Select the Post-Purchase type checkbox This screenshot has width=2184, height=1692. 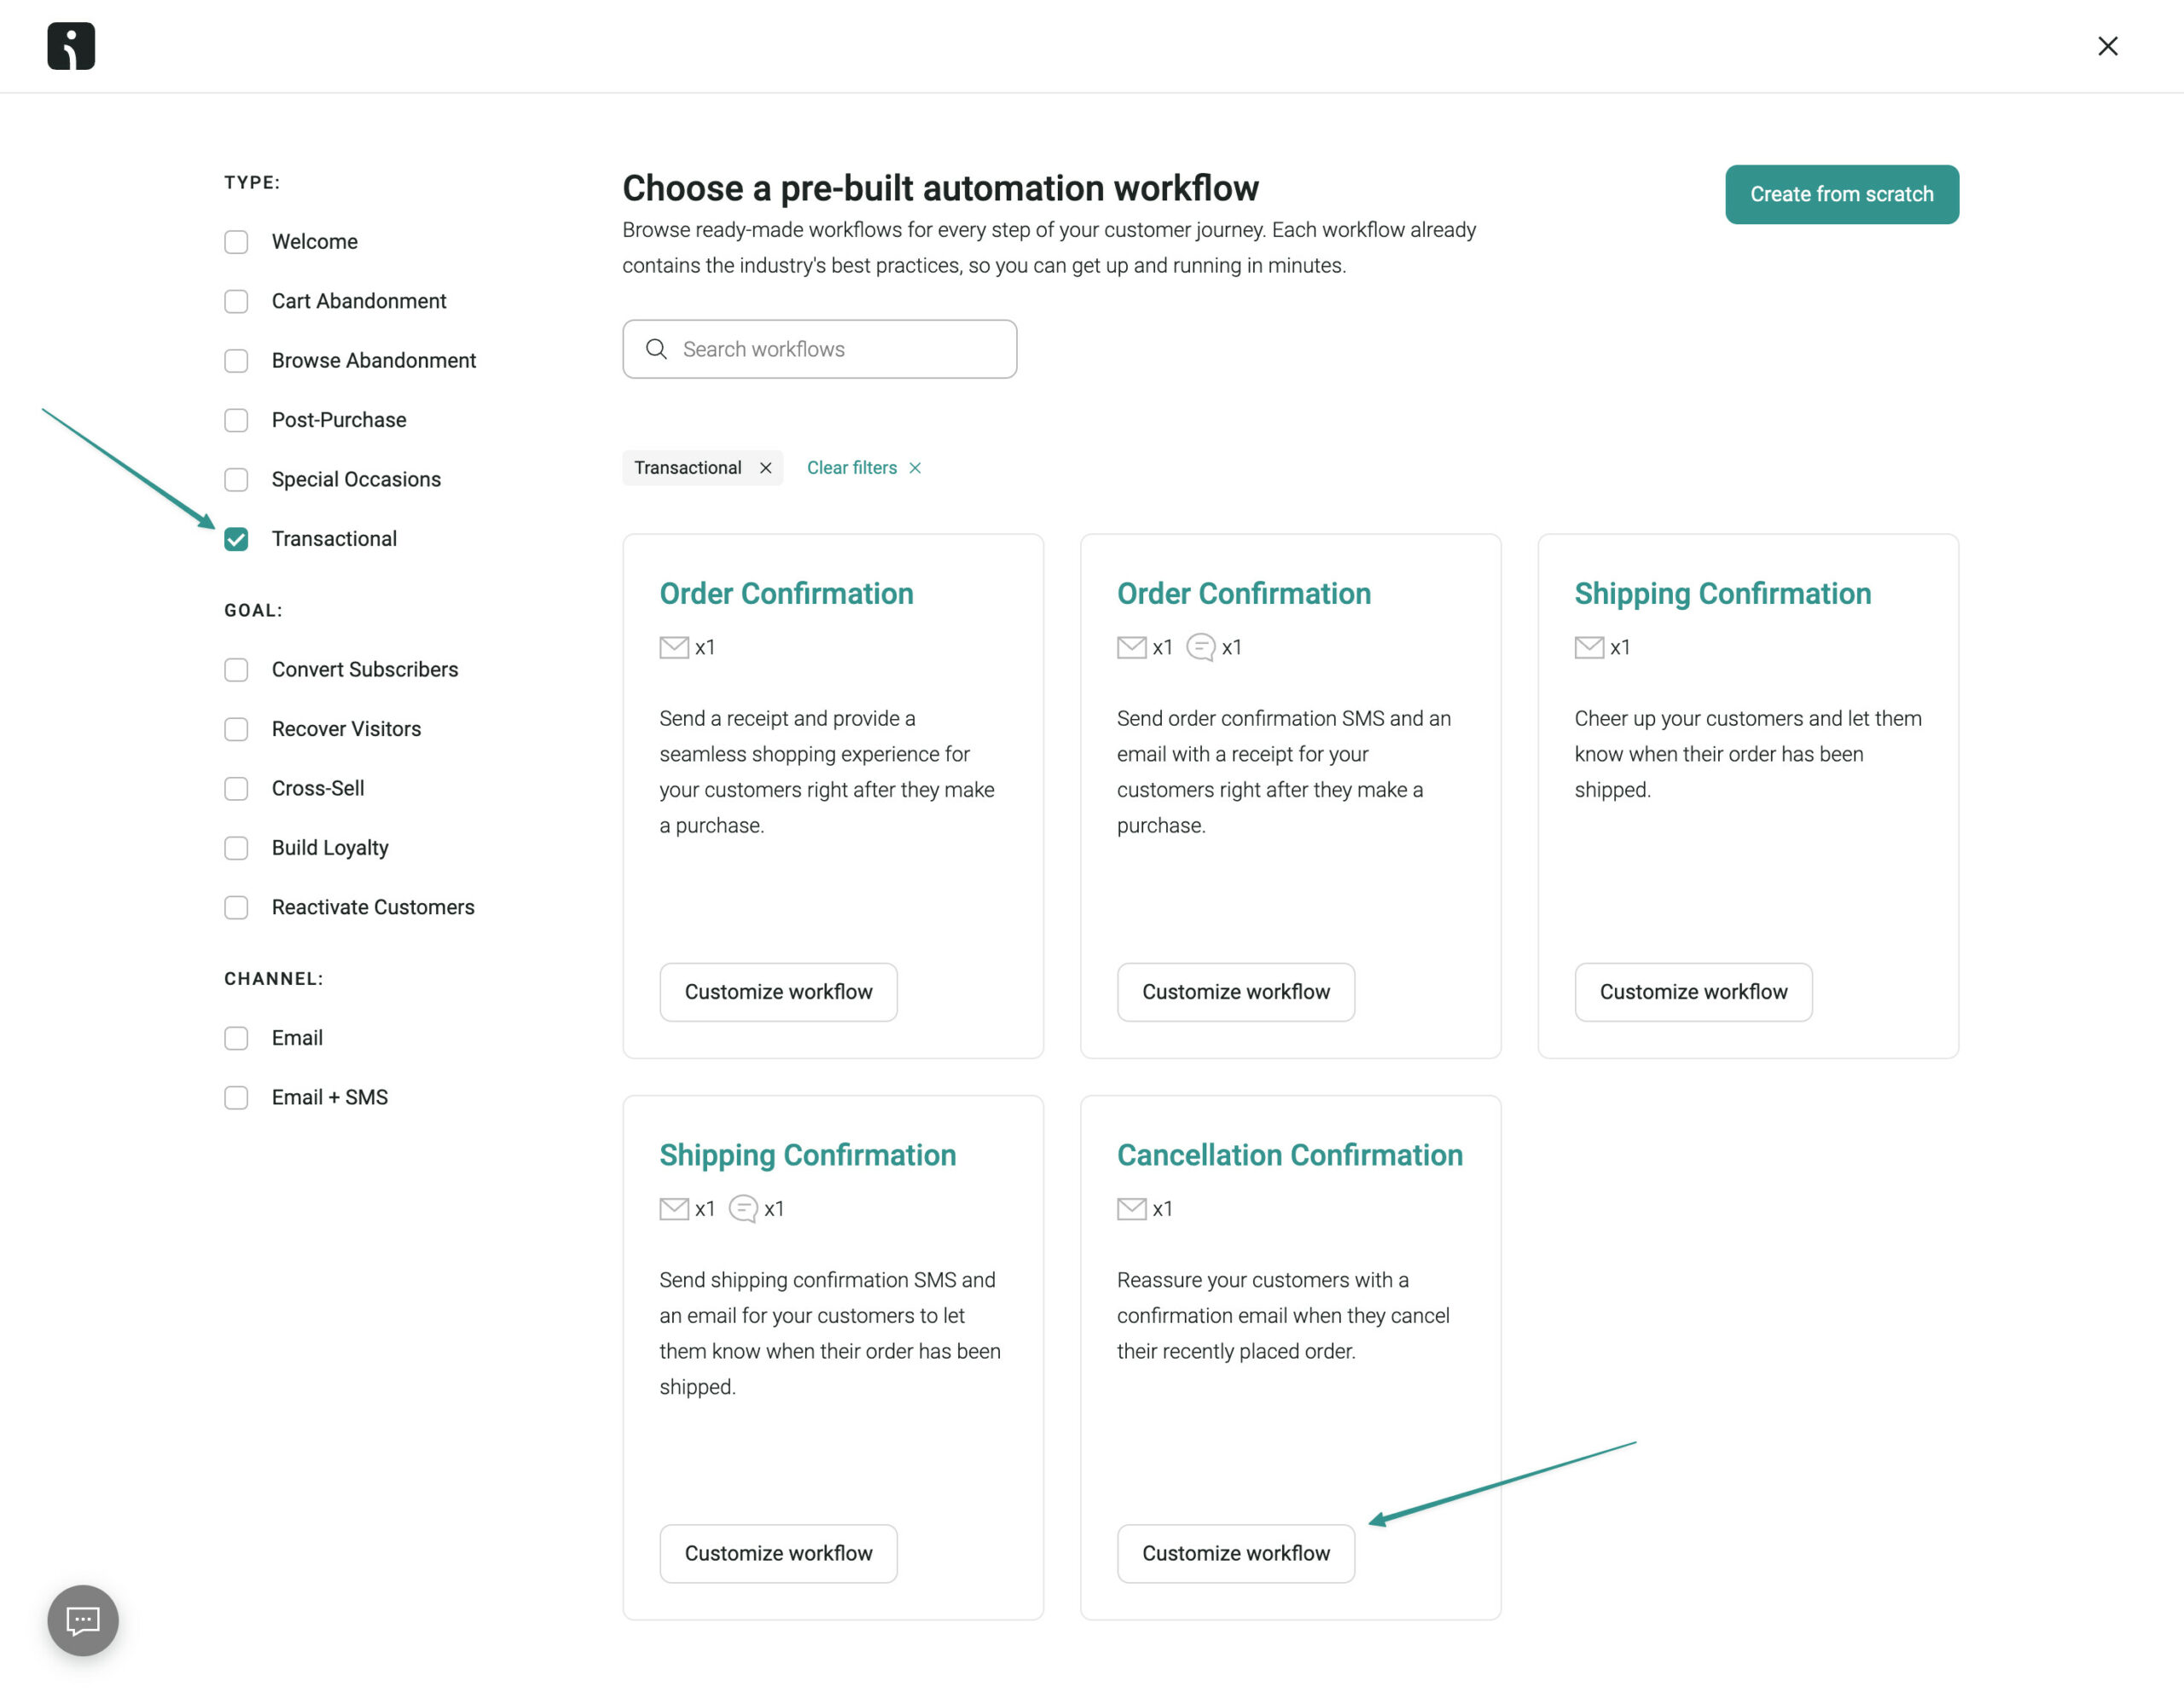(x=236, y=420)
